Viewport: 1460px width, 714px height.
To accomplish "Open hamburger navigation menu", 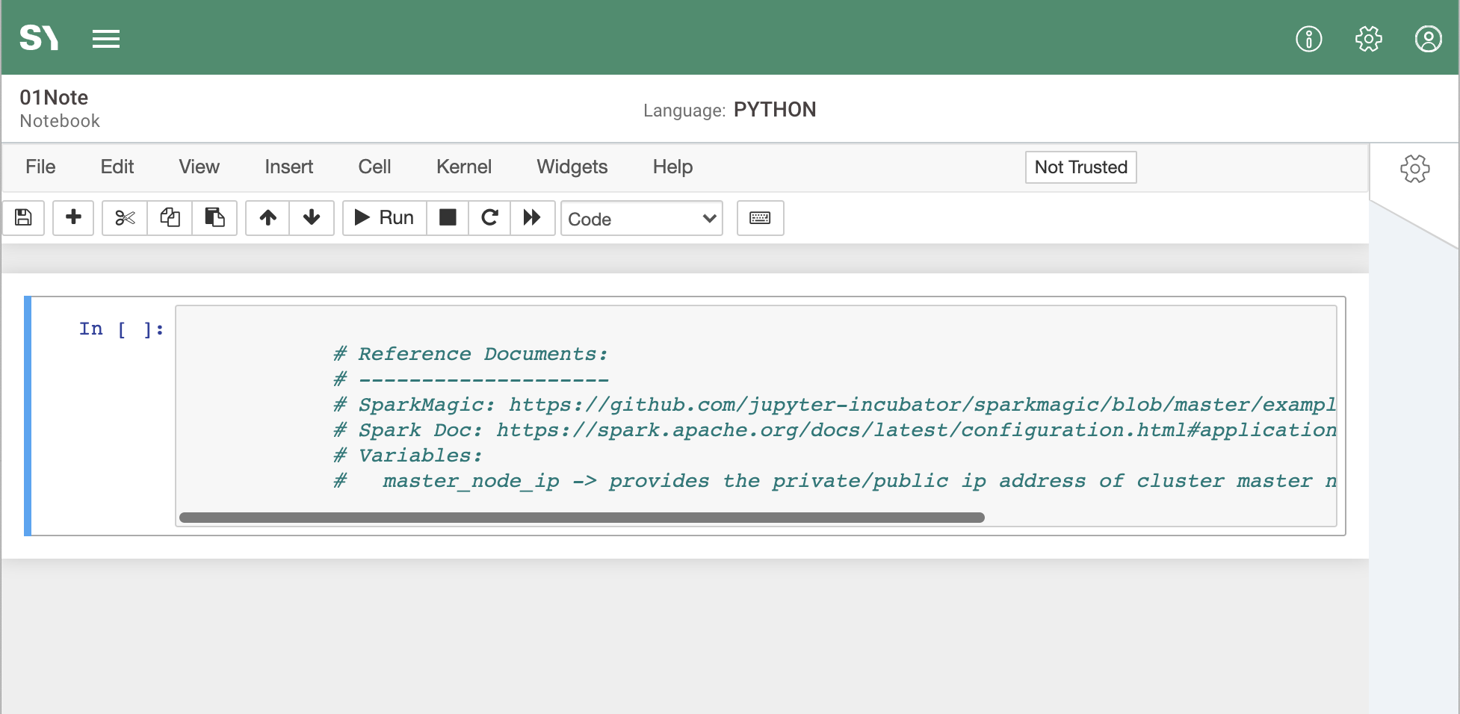I will (x=106, y=39).
